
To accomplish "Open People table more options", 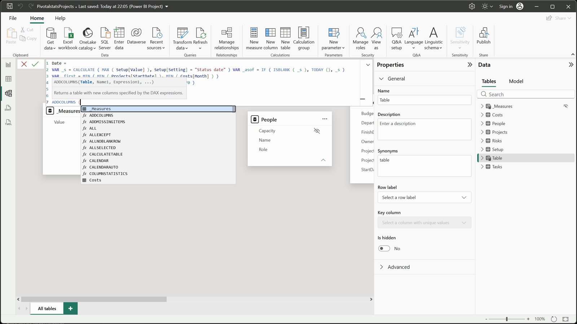I will 325,119.
